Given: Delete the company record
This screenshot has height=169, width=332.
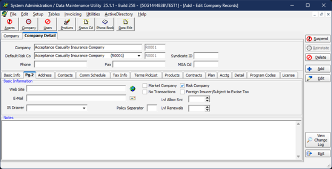Looking at the screenshot, I should (318, 57).
